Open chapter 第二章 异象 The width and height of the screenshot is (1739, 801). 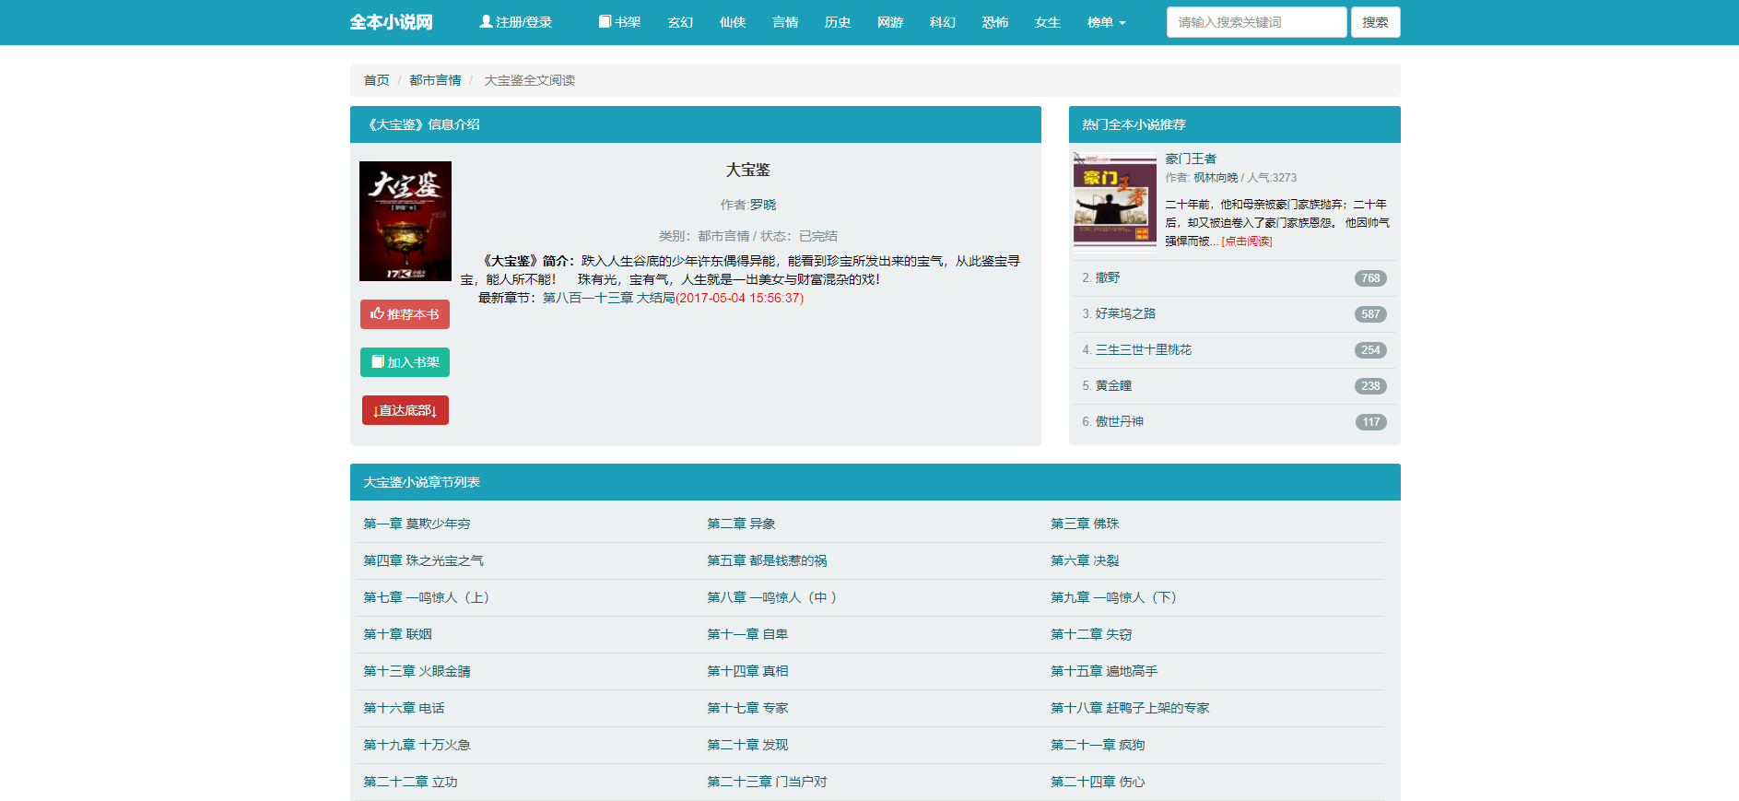click(741, 524)
